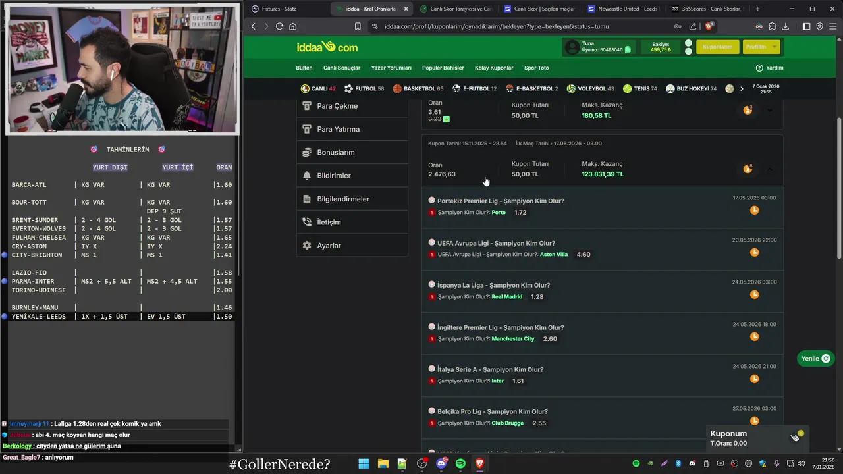Click the Yenile refresh button
This screenshot has height=474, width=843.
[x=815, y=359]
